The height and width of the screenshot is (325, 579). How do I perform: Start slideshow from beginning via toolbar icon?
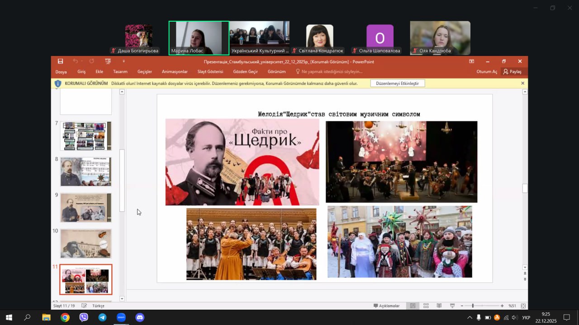click(108, 61)
